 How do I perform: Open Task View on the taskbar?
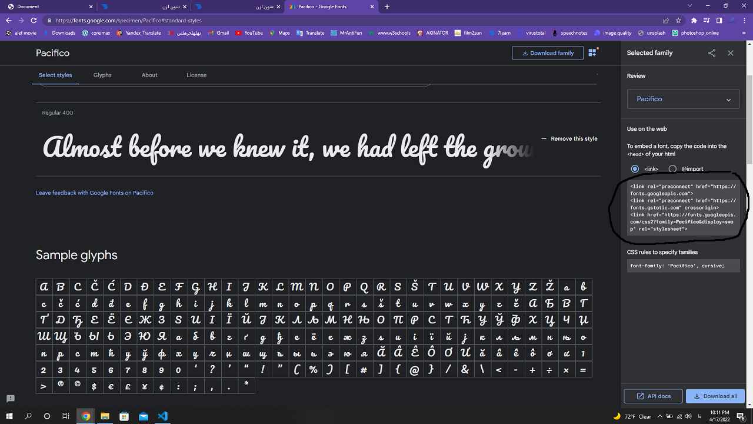pos(66,416)
